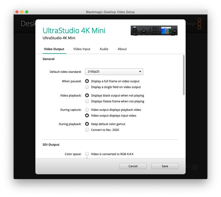Image resolution: width=221 pixels, height=197 pixels.
Task: Click the When paused label
Action: click(x=72, y=81)
